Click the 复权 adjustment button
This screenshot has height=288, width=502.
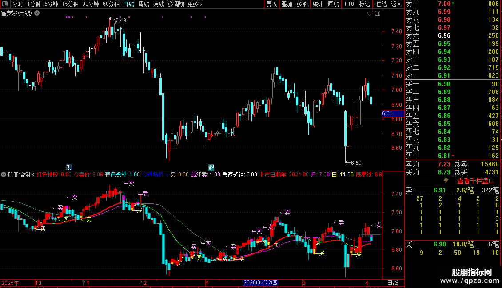[272, 4]
